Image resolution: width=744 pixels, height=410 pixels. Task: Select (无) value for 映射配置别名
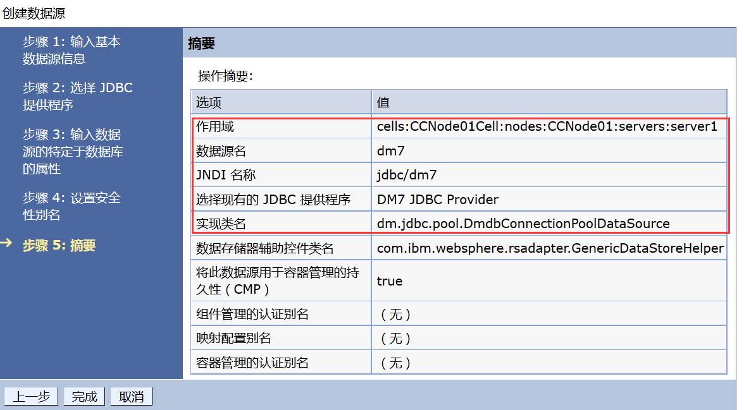click(395, 339)
